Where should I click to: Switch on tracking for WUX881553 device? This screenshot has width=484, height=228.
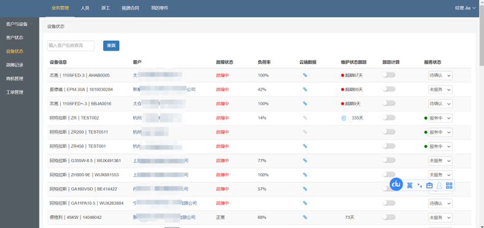coord(389,175)
